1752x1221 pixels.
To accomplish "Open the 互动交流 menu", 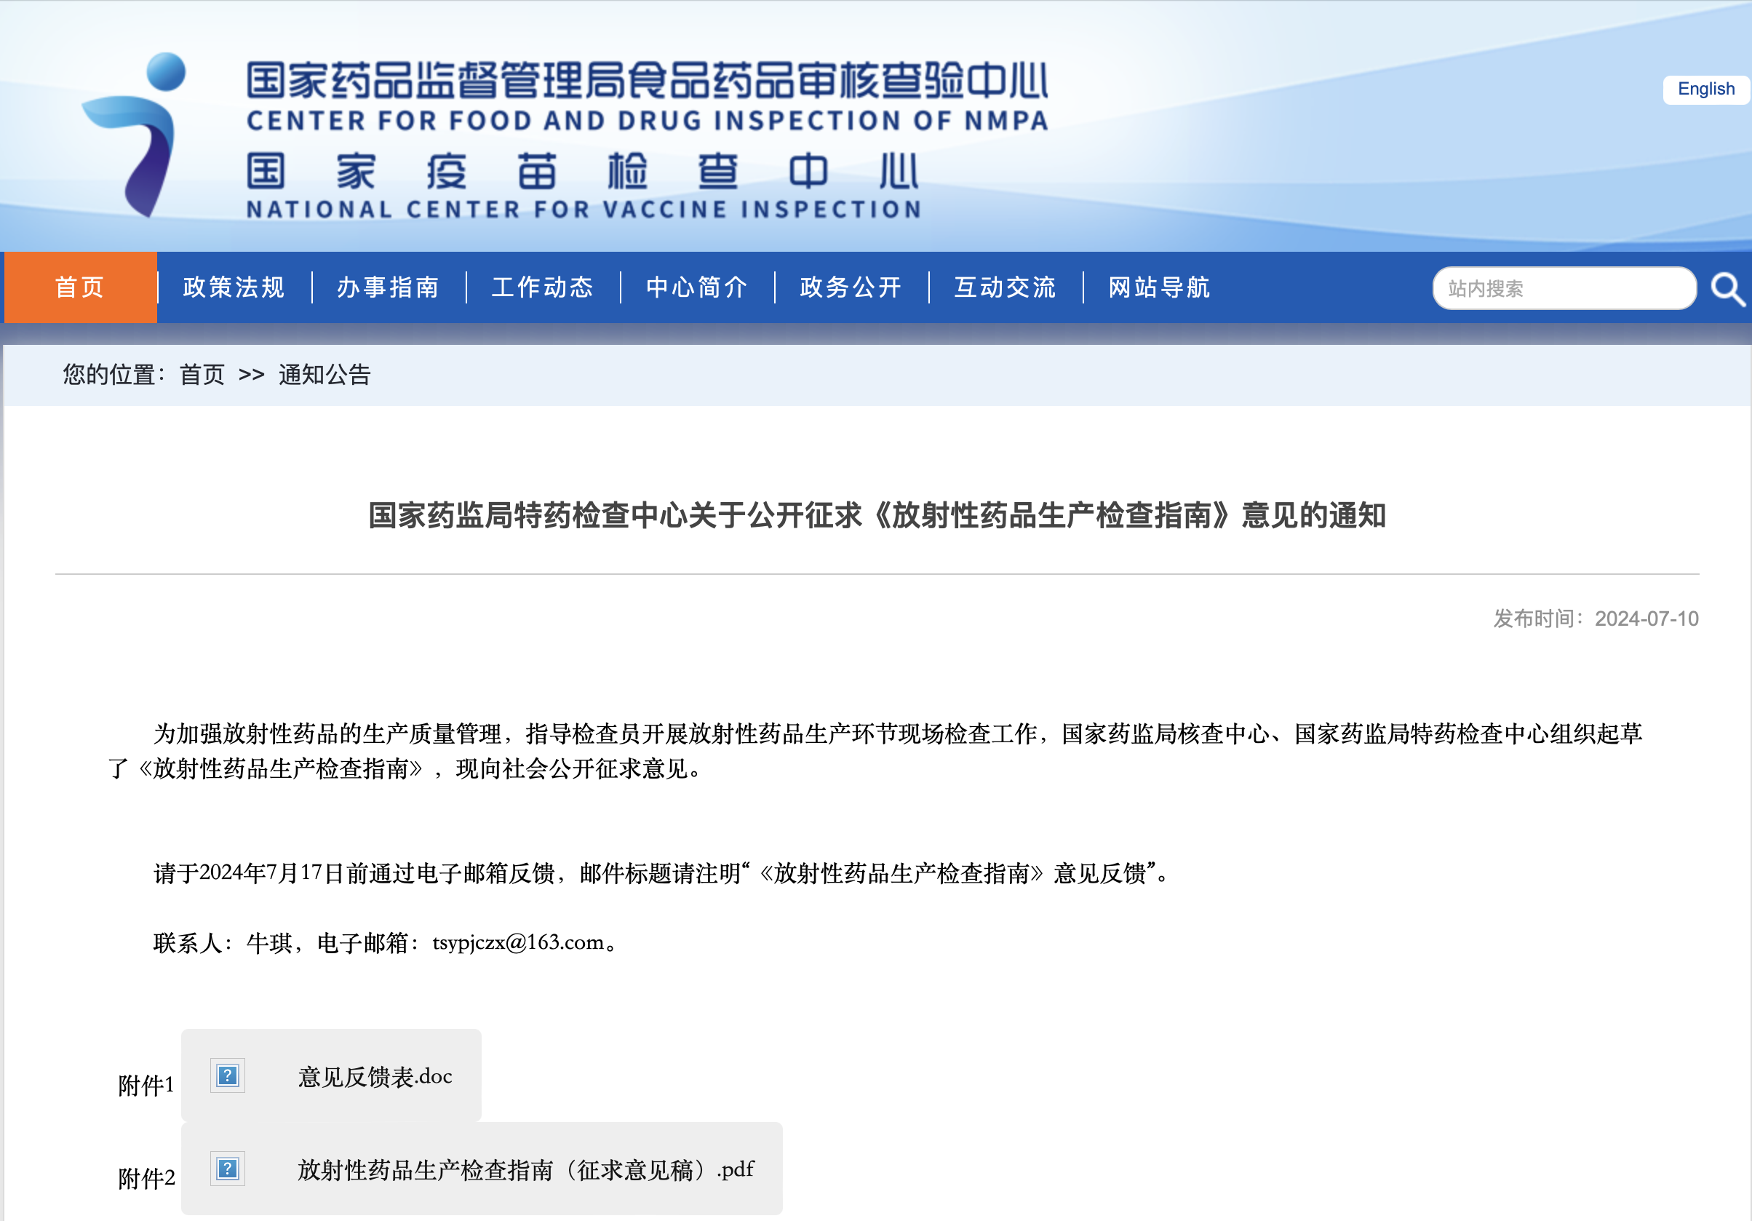I will click(x=1005, y=287).
